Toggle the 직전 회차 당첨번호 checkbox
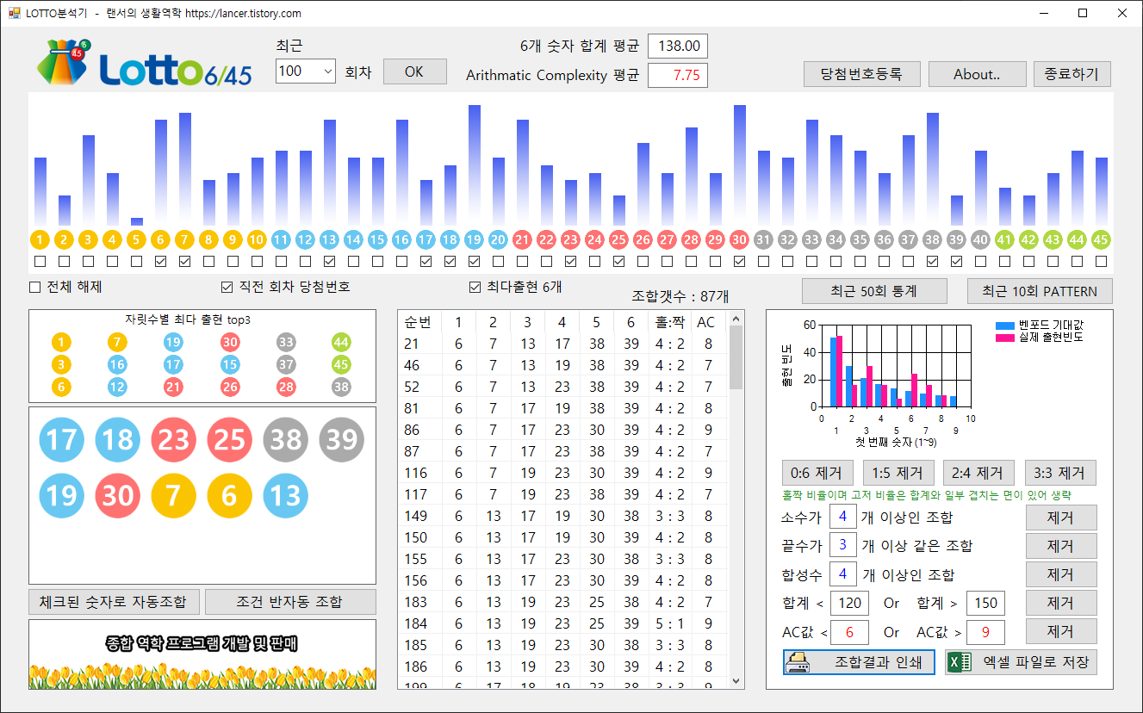 [x=227, y=287]
